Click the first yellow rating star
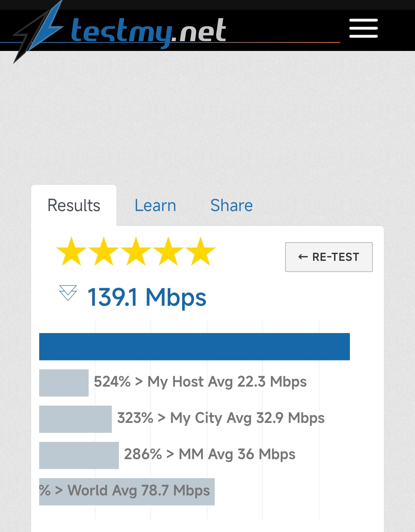The width and height of the screenshot is (415, 532). pos(71,251)
